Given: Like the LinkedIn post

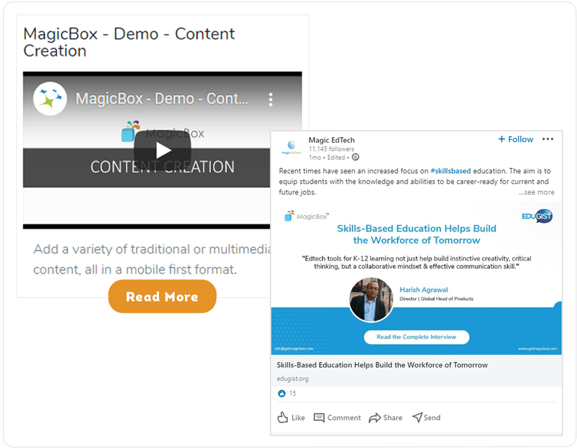Looking at the screenshot, I should (291, 418).
